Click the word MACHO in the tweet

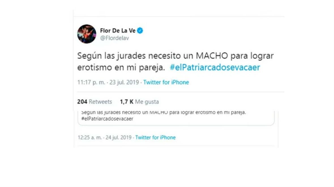212,56
